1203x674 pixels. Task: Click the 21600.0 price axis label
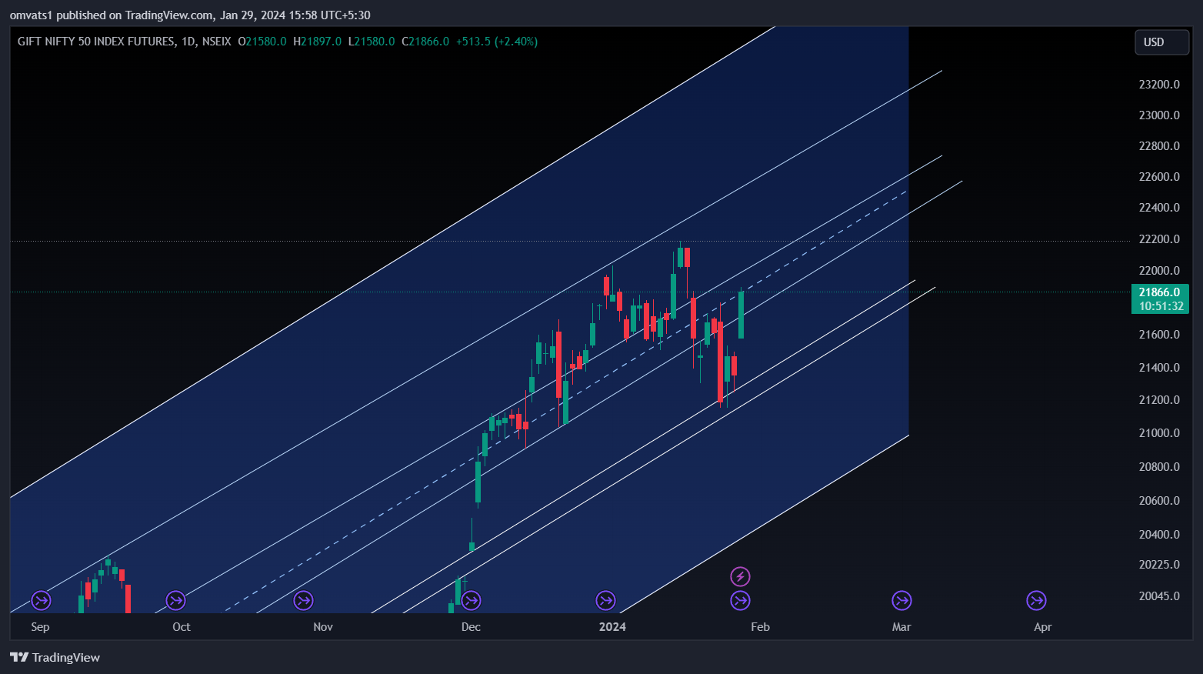click(1159, 335)
